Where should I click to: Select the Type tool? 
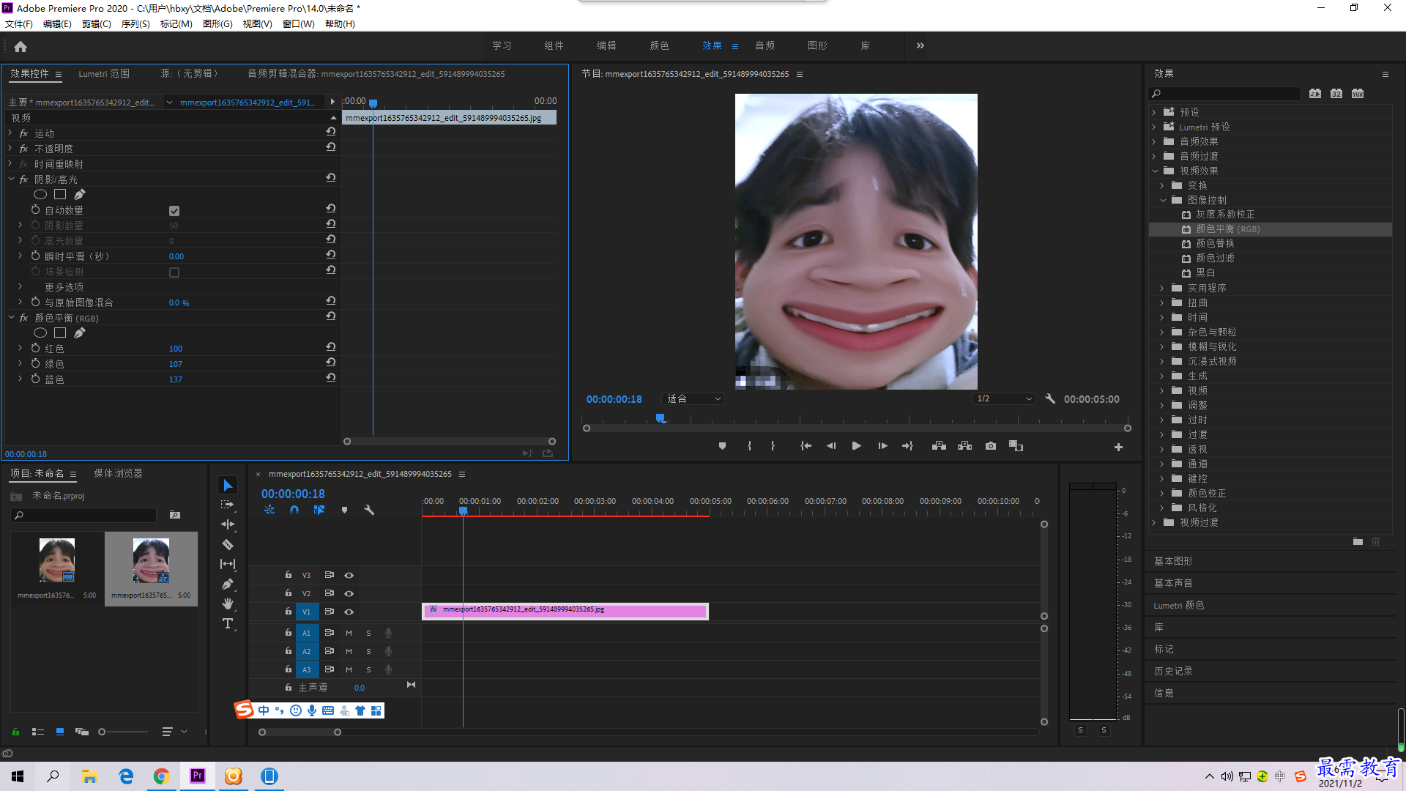(x=228, y=623)
